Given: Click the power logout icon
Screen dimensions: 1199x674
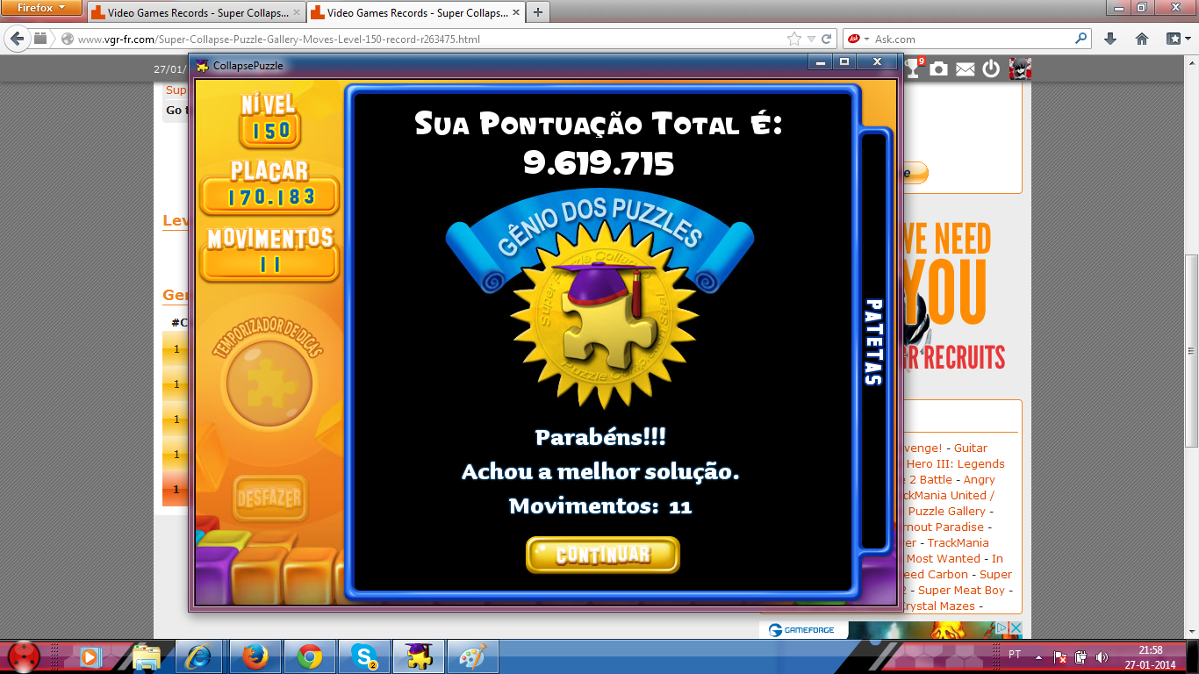Looking at the screenshot, I should coord(991,68).
